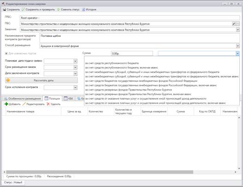This screenshot has width=243, height=187.
Task: Open Плановая дата подачи заявки date picker
Action: [x=75, y=61]
